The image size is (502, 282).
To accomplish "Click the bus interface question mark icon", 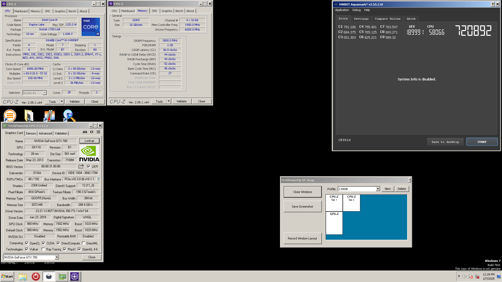I will [98, 179].
